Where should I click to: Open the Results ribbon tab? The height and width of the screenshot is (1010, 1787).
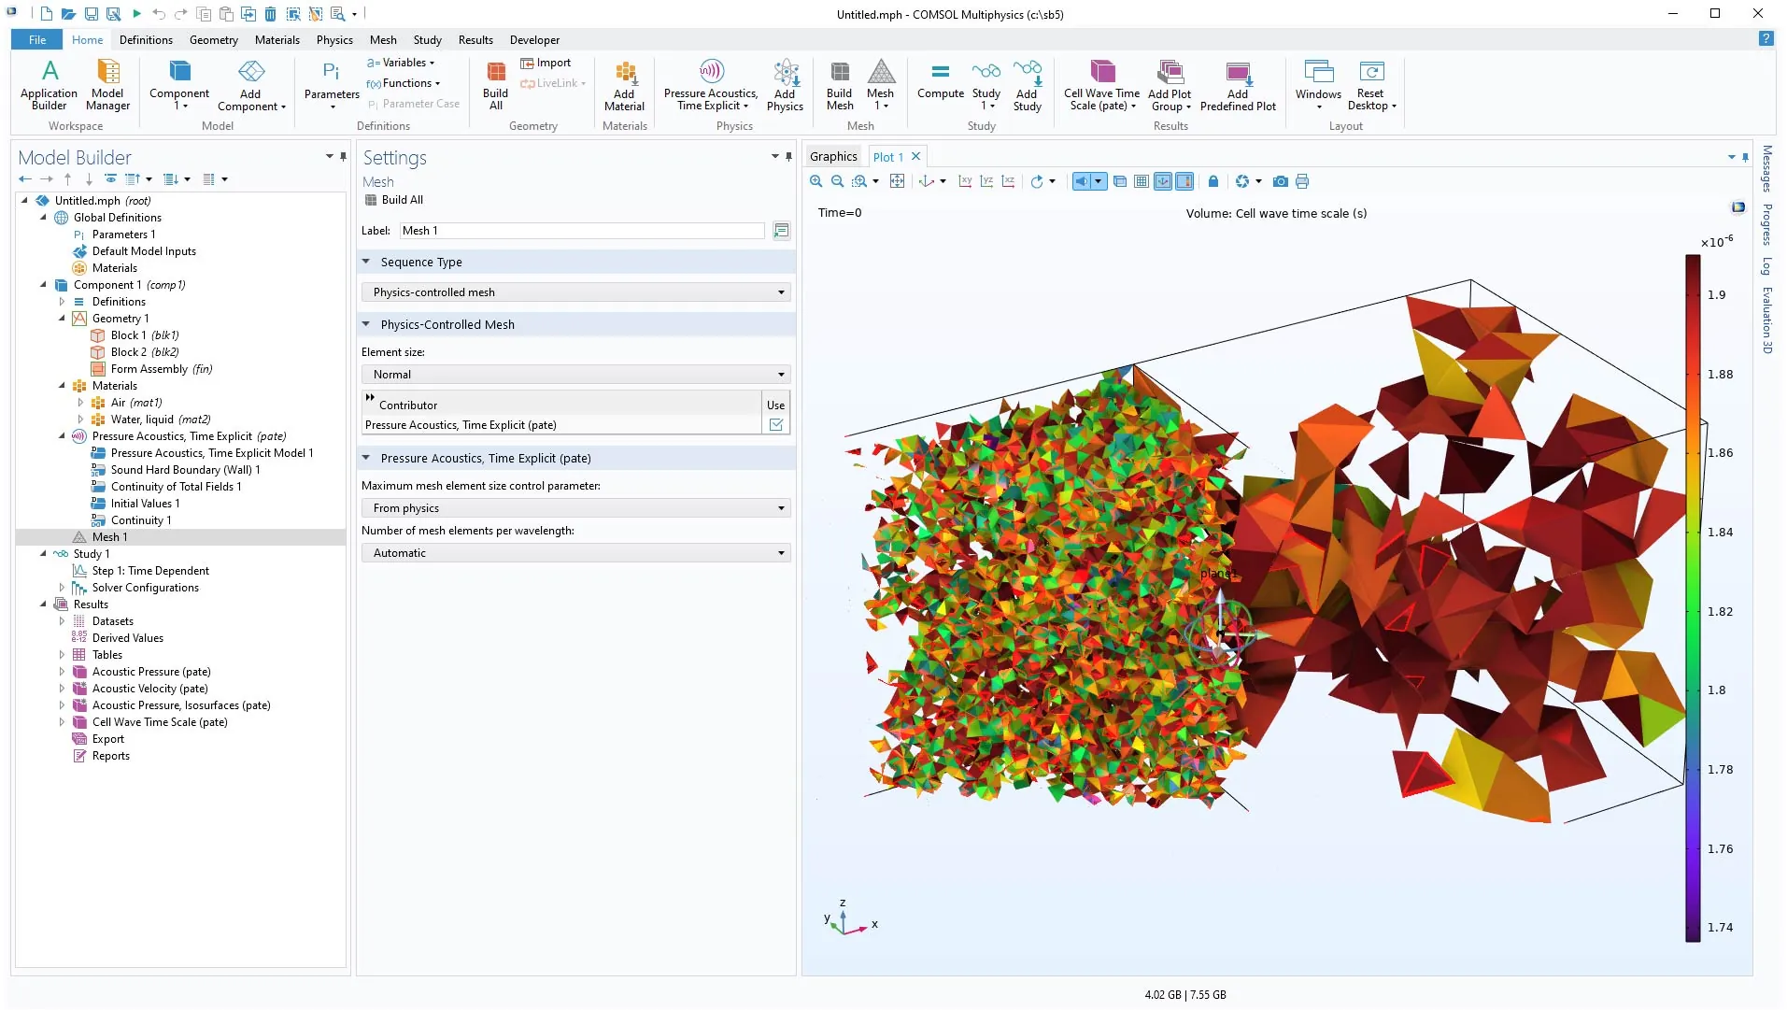(x=475, y=40)
